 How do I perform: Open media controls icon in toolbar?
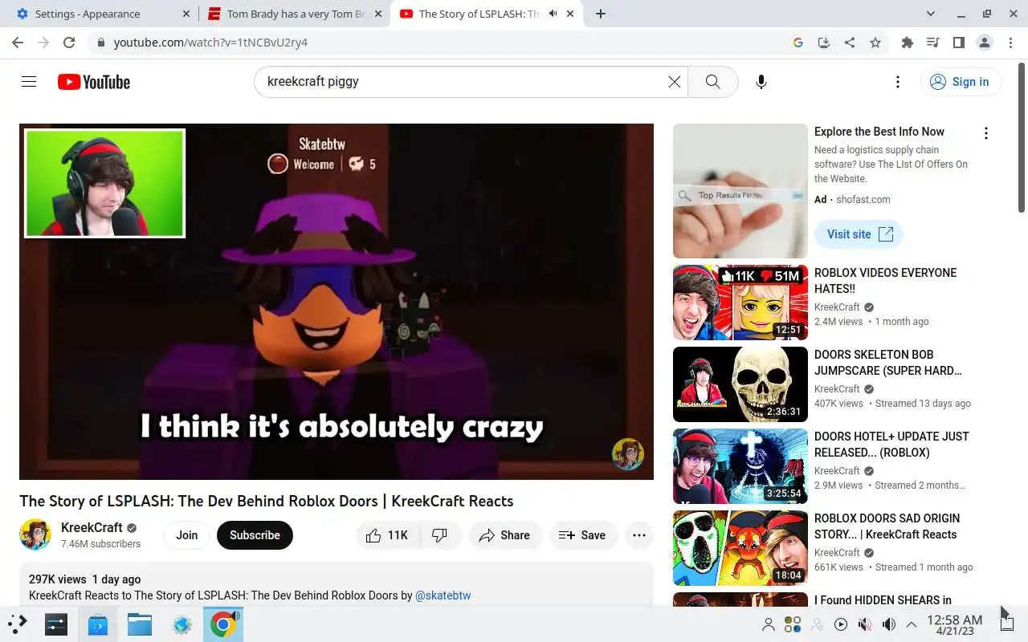click(x=932, y=43)
